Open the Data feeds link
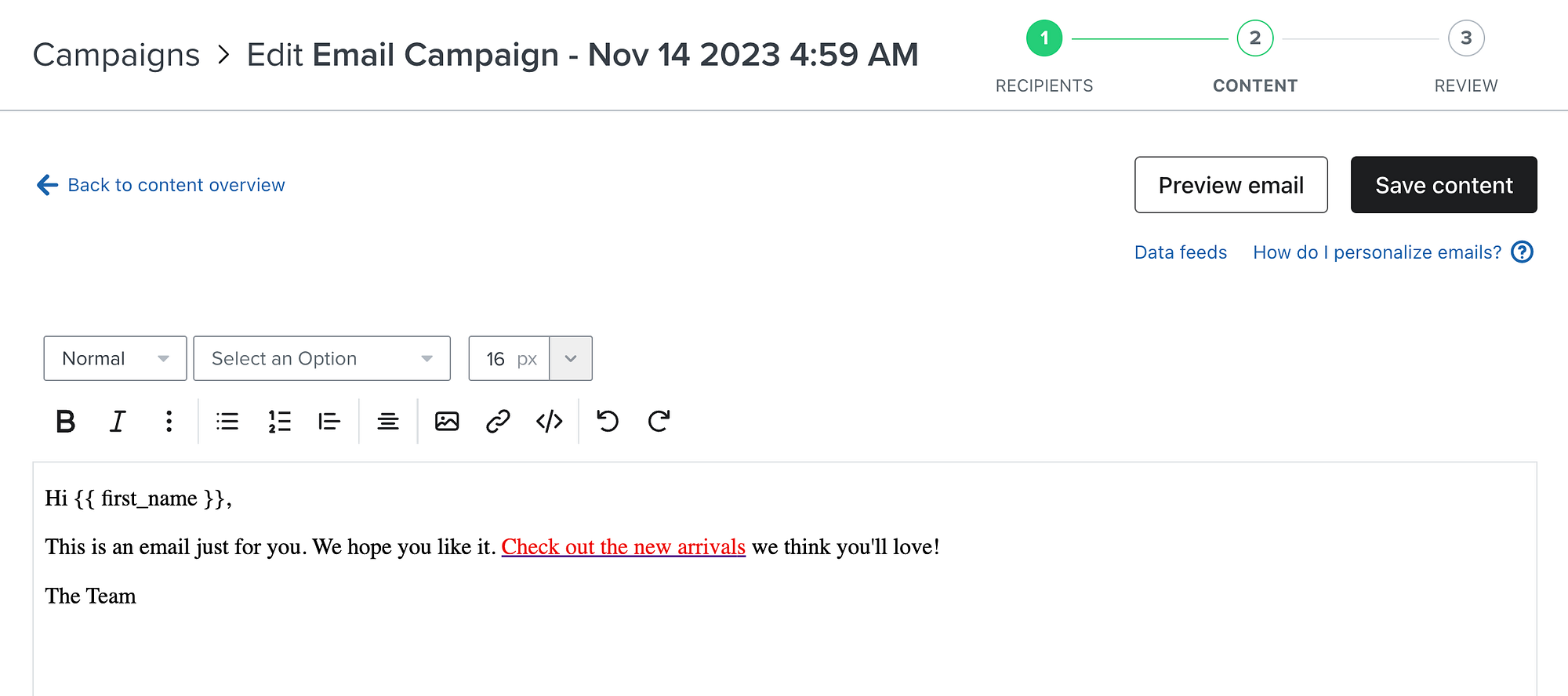Screen dimensions: 1568x696 tap(1180, 252)
